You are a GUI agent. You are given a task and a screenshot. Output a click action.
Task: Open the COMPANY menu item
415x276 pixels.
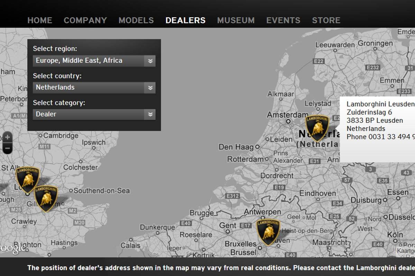coord(85,20)
